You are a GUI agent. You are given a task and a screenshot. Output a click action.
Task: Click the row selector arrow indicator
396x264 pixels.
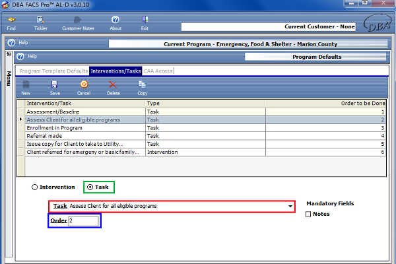point(21,119)
